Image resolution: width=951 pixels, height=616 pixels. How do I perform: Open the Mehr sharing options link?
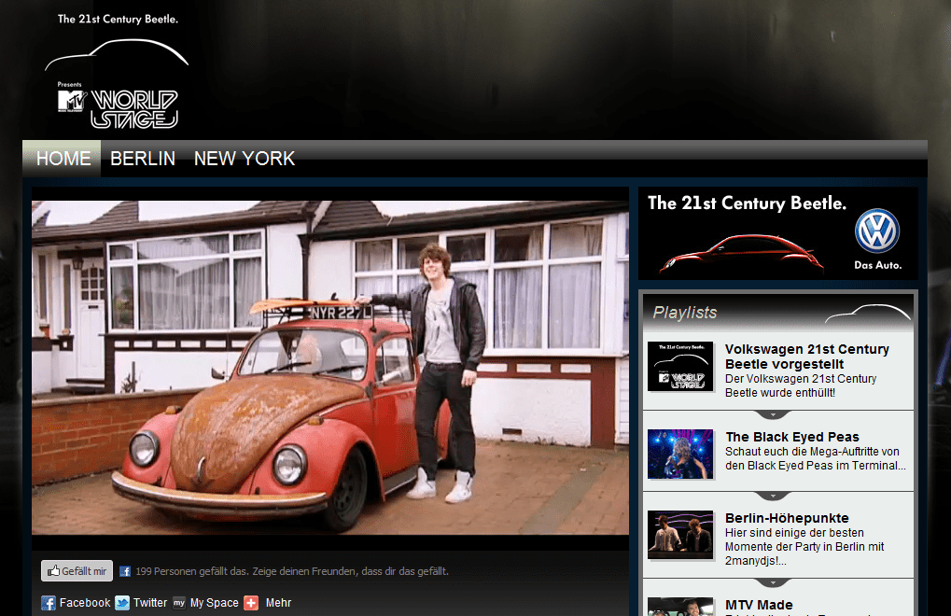278,603
